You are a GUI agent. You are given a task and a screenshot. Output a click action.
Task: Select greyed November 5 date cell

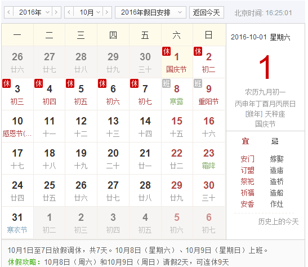pyautogui.click(x=177, y=222)
